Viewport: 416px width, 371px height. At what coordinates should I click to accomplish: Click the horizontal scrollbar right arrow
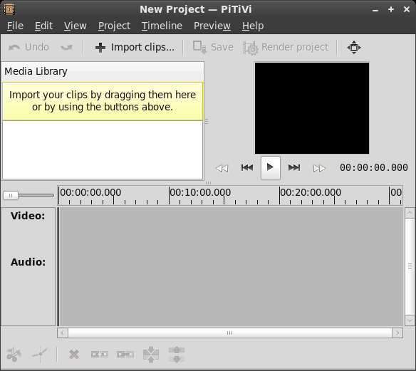coord(397,333)
